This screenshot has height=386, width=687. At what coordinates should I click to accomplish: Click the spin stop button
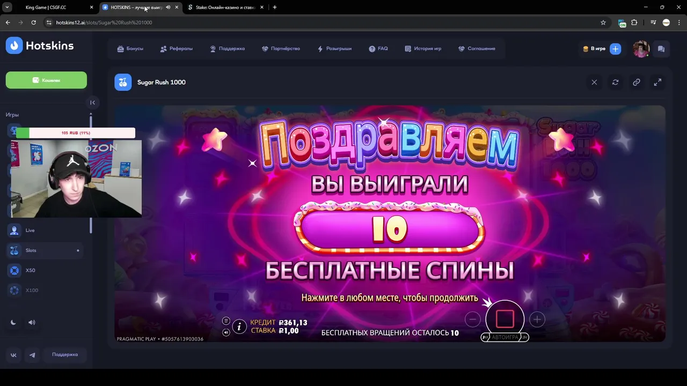pyautogui.click(x=505, y=318)
